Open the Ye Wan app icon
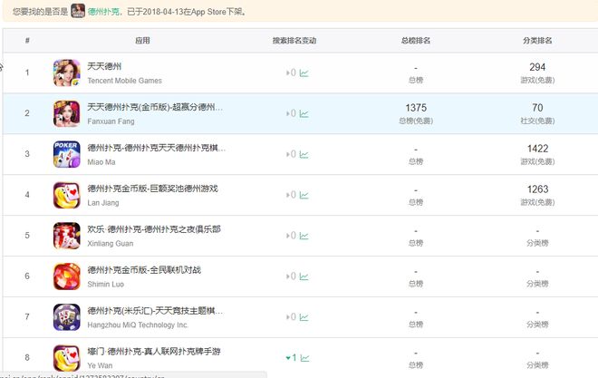This screenshot has width=598, height=378. [x=67, y=358]
